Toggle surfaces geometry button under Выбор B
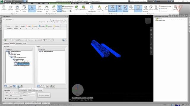 (38, 86)
